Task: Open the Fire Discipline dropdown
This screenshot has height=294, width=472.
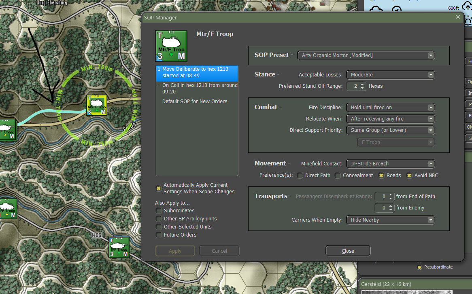Action: point(390,107)
